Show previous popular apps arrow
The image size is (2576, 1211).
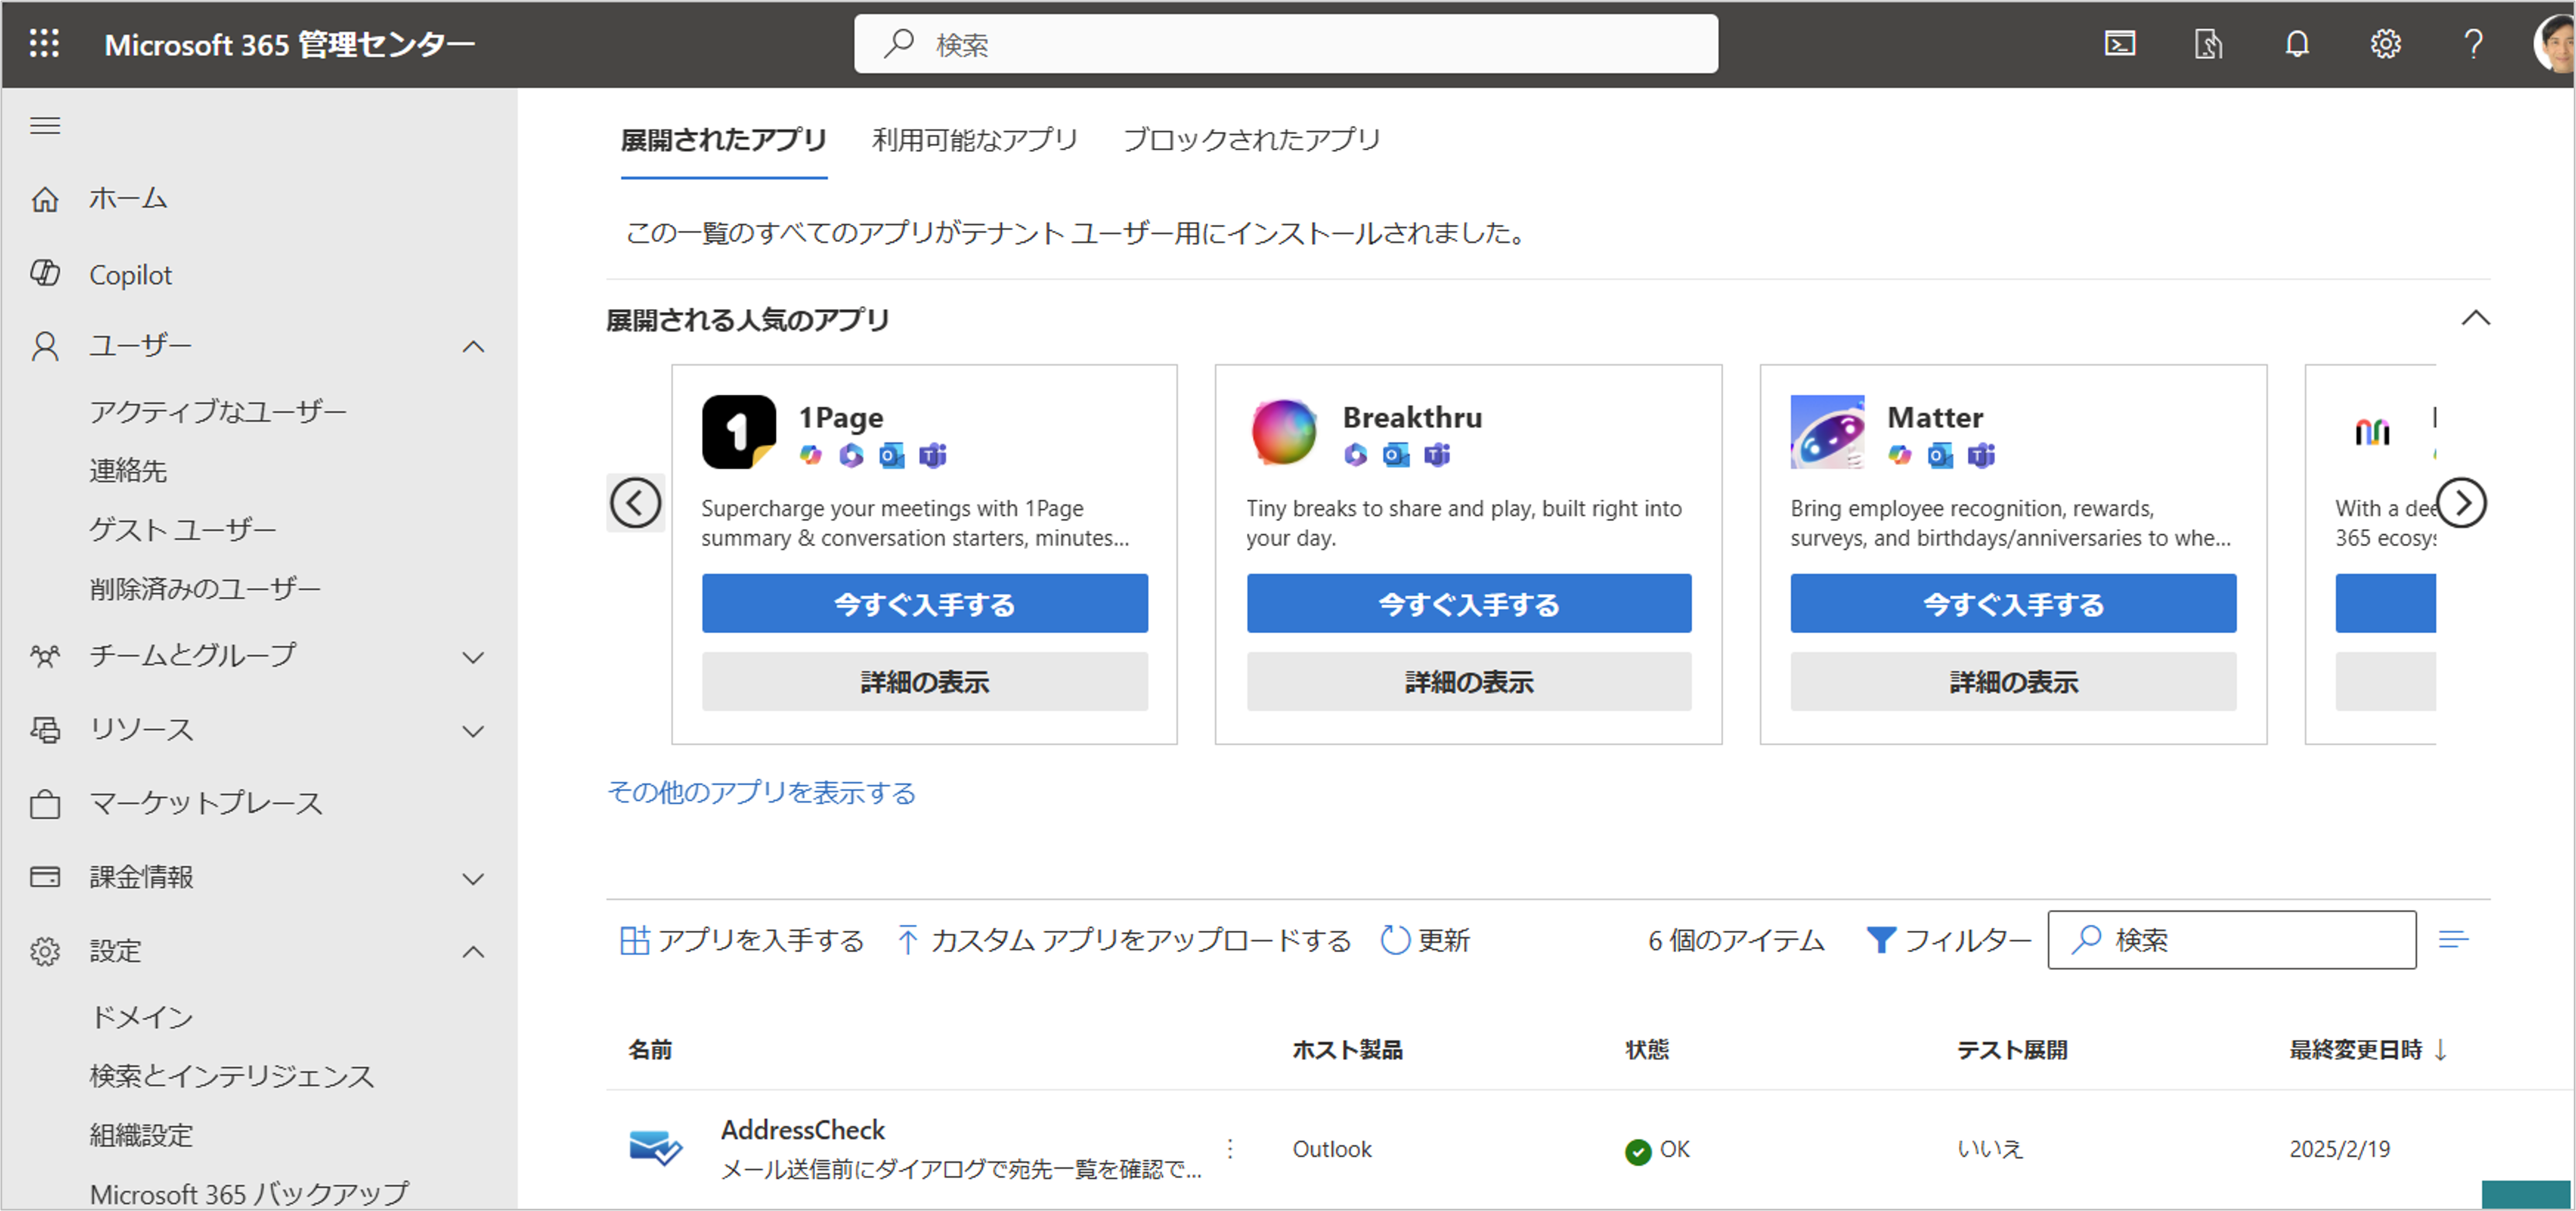click(635, 503)
